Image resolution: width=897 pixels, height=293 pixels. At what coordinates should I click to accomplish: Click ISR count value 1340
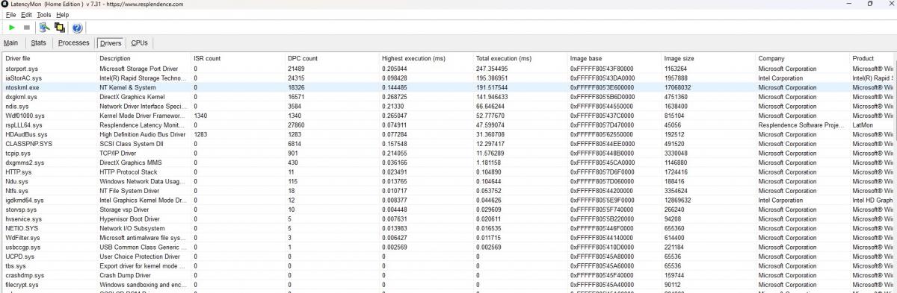coord(200,116)
